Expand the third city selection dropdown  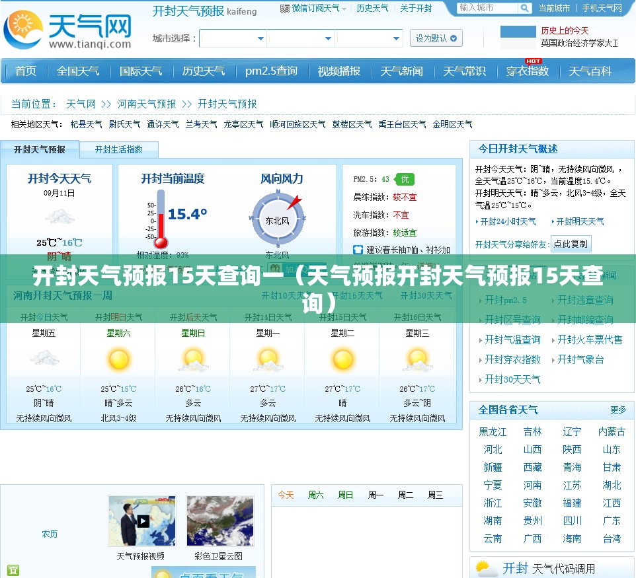click(x=369, y=38)
